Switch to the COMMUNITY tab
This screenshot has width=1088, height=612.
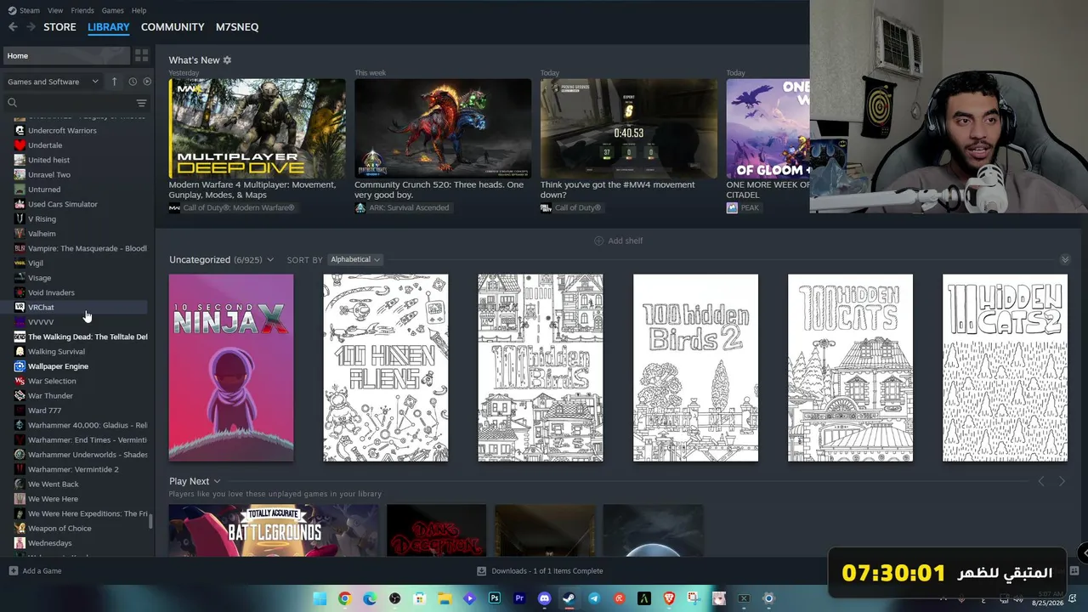pos(173,27)
